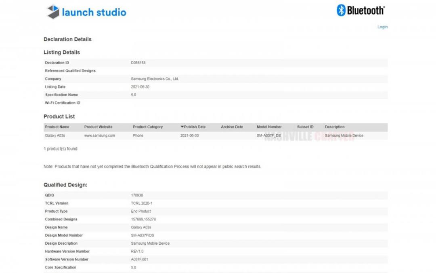This screenshot has width=436, height=273.
Task: Click the Bluetooth logo
Action: tap(361, 10)
